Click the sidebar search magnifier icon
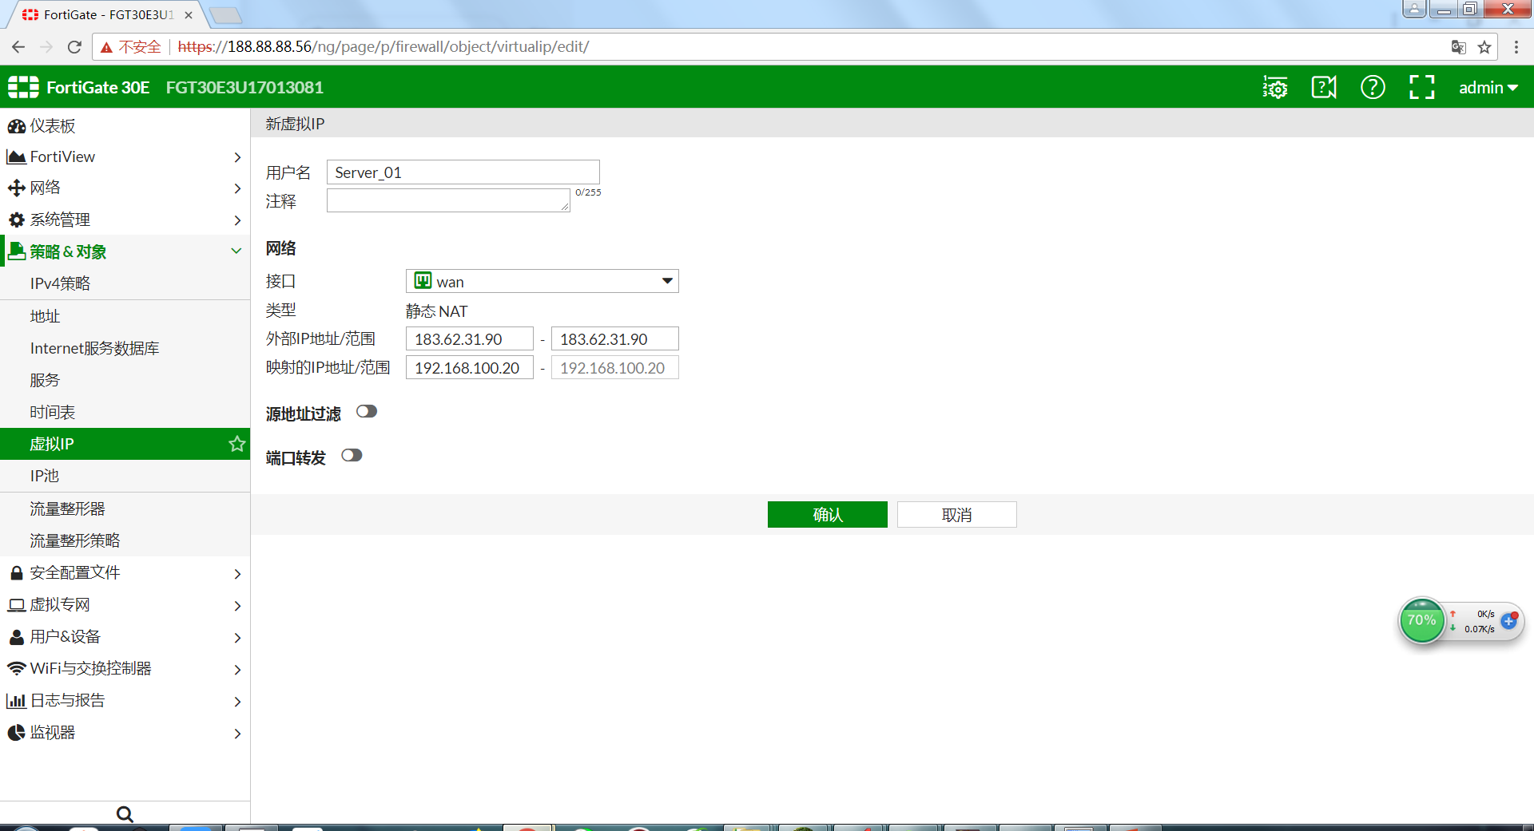Screen dimensions: 1534x831 (x=125, y=814)
